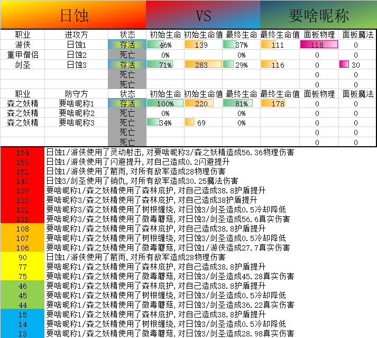377x338 pixels.
Task: Click the 日蚀 team title header
Action: 73,15
